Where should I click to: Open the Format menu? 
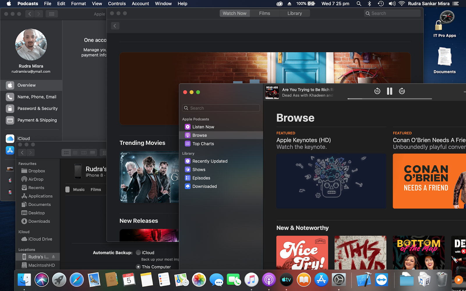[x=79, y=3]
